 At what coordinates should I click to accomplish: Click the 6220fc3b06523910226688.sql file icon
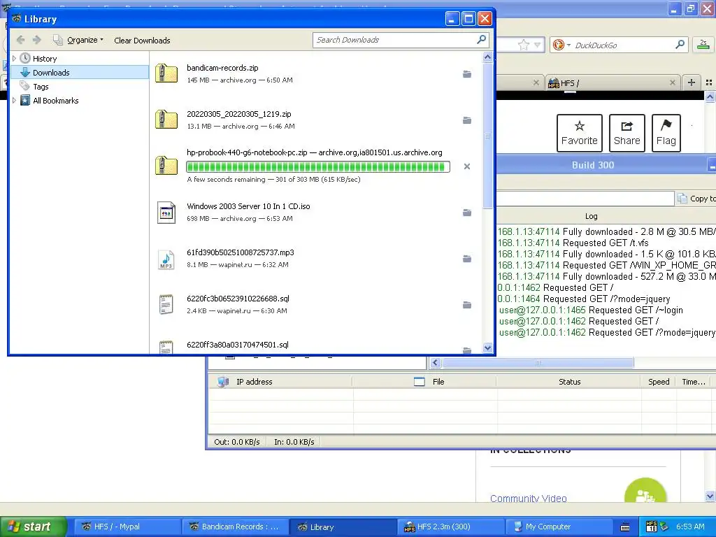[x=166, y=305]
